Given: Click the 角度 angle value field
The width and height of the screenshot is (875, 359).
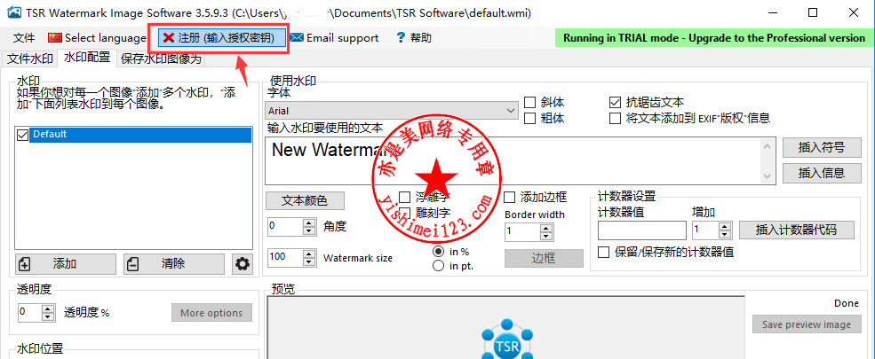Looking at the screenshot, I should pos(285,226).
